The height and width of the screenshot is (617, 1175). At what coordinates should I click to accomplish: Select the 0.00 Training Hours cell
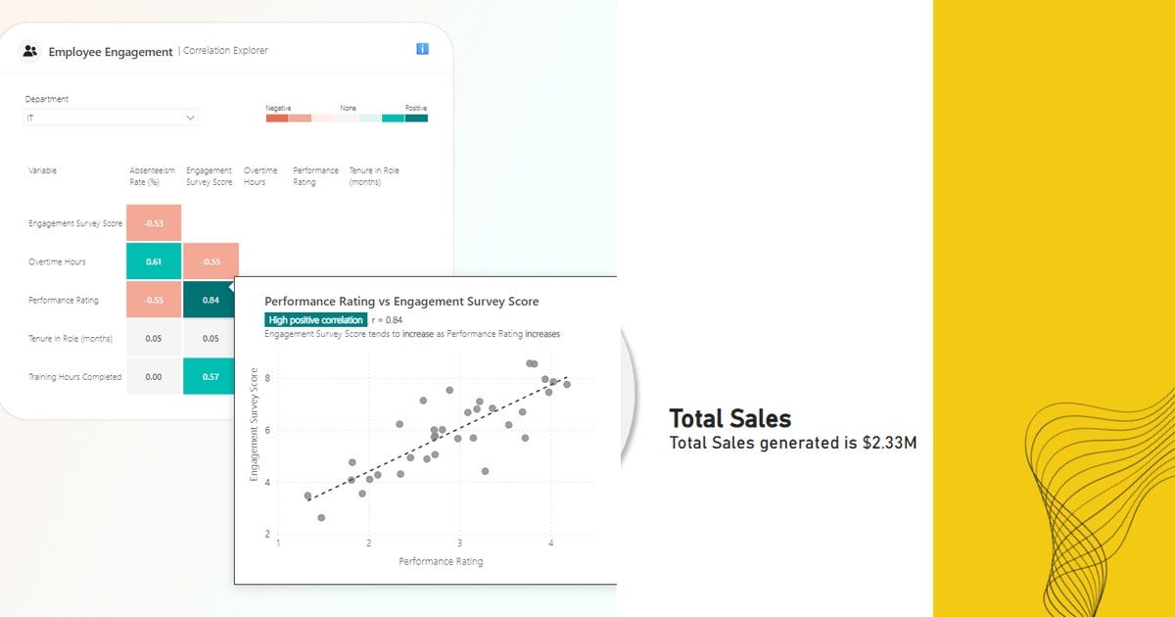(154, 376)
